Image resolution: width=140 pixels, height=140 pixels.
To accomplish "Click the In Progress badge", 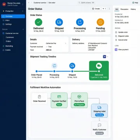I will tap(79, 105).
